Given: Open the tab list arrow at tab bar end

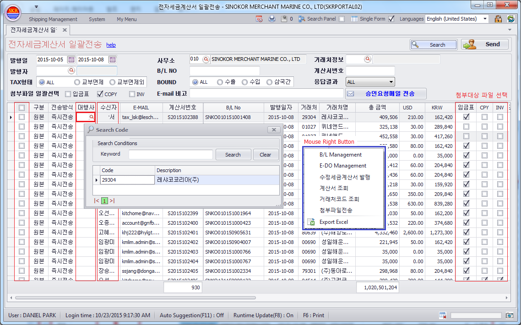Looking at the screenshot, I should click(510, 30).
